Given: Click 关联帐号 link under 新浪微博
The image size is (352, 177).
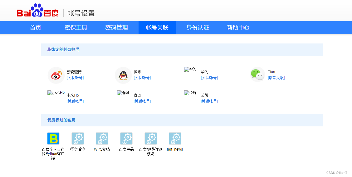Looking at the screenshot, I should click(x=75, y=78).
